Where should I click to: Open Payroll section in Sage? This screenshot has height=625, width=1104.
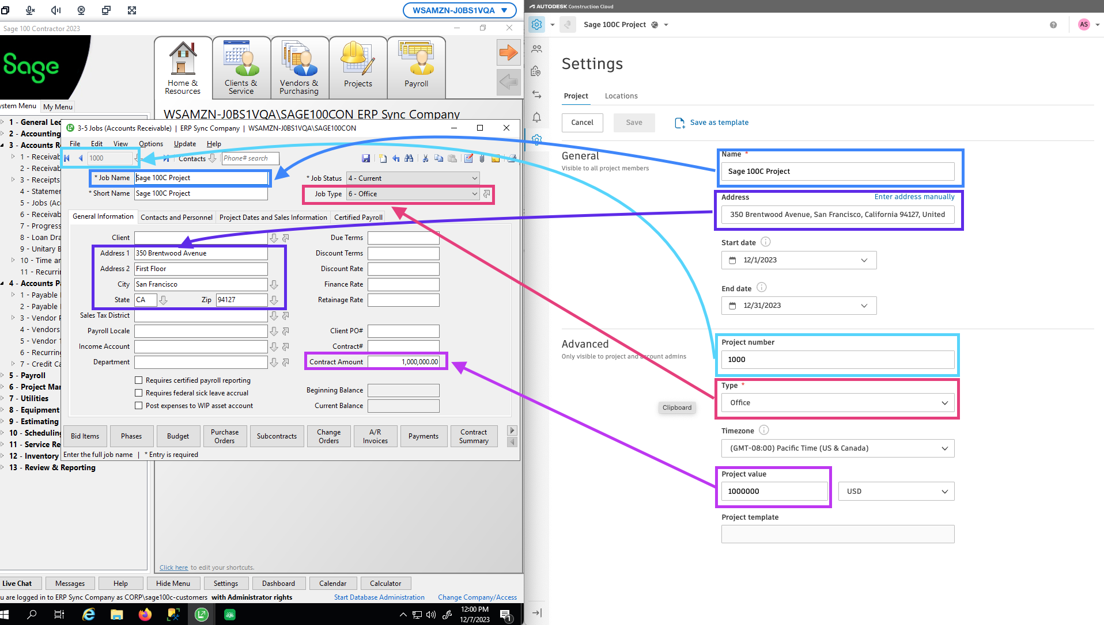tap(416, 67)
